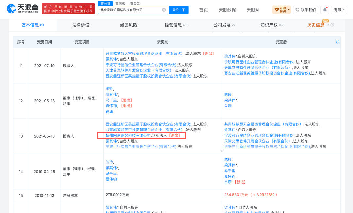Click the 变更后 column header
Image resolution: width=353 pixels, height=213 pixels.
coord(281,42)
